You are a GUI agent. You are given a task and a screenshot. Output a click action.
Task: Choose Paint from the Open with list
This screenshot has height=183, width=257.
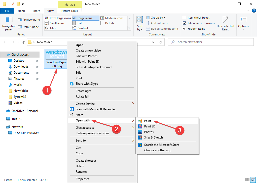167,121
